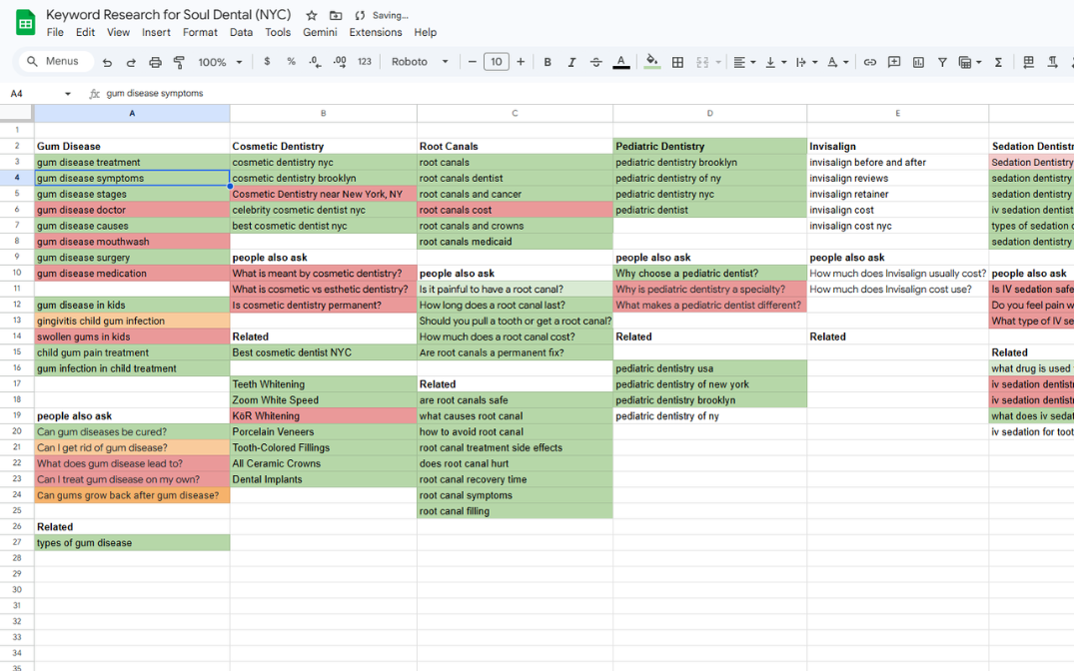
Task: Open the borders tool in the toolbar
Action: click(677, 62)
